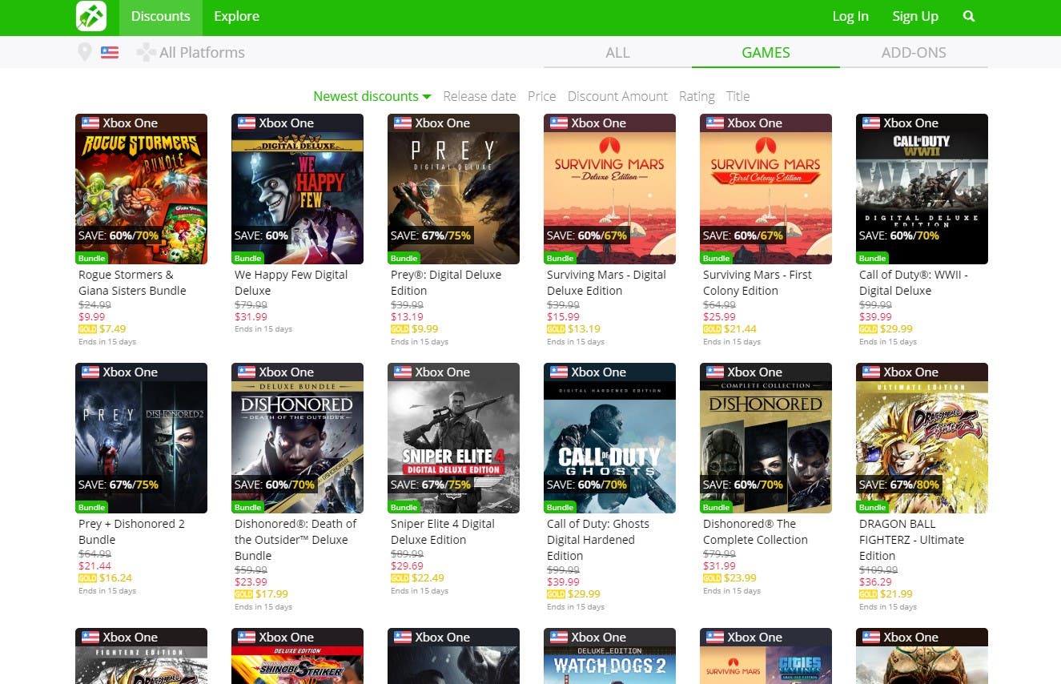Click the $31.99 price under We Happy Few
Viewport: 1061px width, 684px height.
(x=251, y=317)
